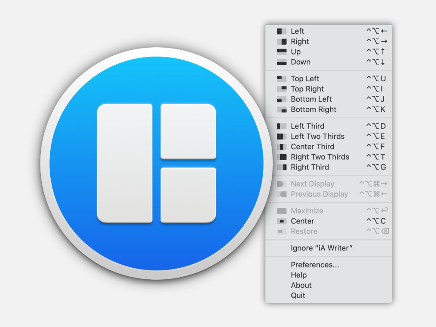Select Center Third from the menu
Screen dimensions: 436x327
click(329, 147)
